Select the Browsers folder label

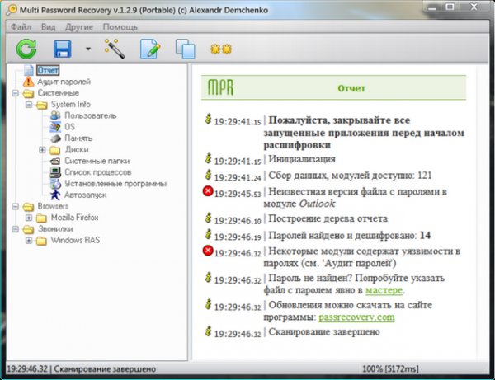tap(53, 206)
